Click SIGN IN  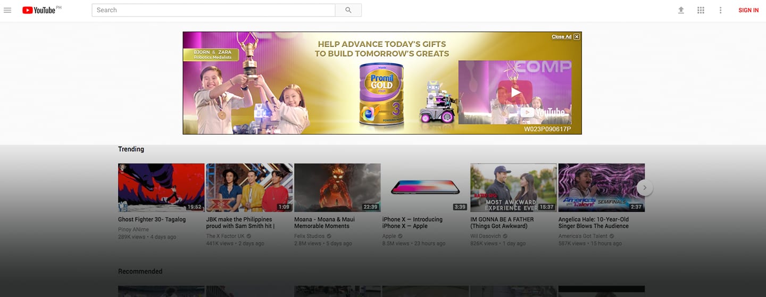click(x=748, y=10)
